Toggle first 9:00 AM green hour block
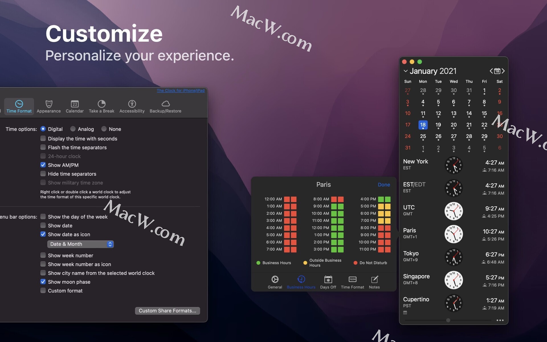This screenshot has height=342, width=547. click(x=334, y=206)
